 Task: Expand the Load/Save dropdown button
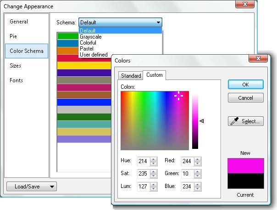click(x=31, y=186)
